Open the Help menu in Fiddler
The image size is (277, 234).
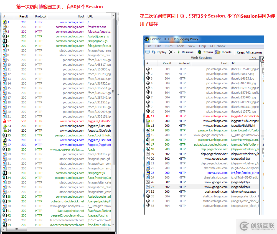(x=202, y=46)
